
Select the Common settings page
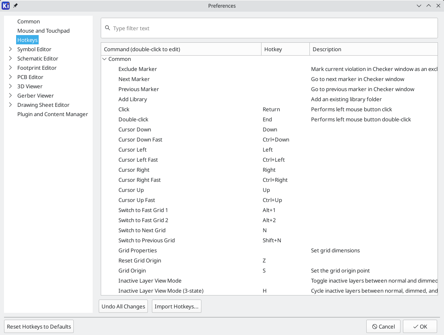tap(28, 21)
